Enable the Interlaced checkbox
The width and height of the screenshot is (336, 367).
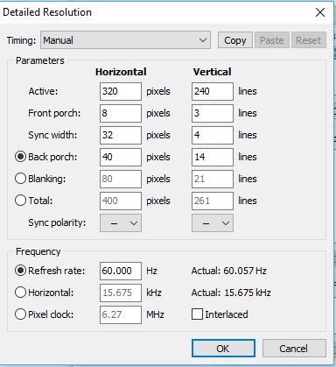pos(197,314)
